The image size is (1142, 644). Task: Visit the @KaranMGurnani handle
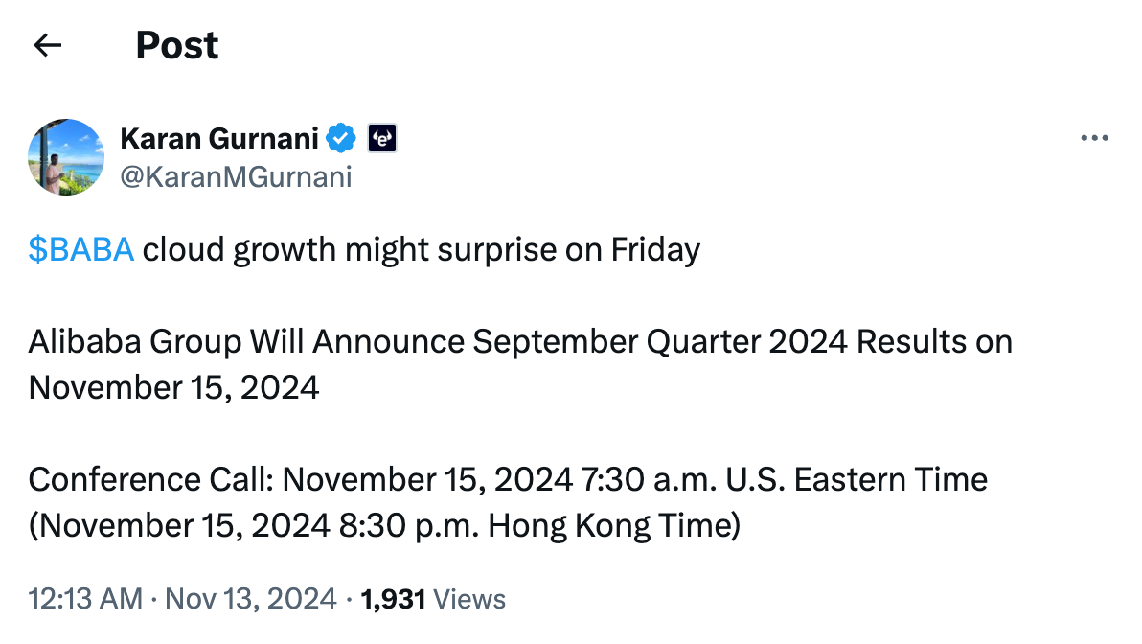pos(236,176)
